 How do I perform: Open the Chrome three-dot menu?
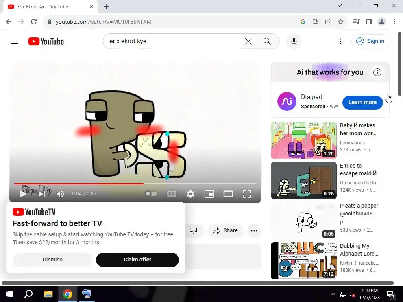[x=394, y=22]
